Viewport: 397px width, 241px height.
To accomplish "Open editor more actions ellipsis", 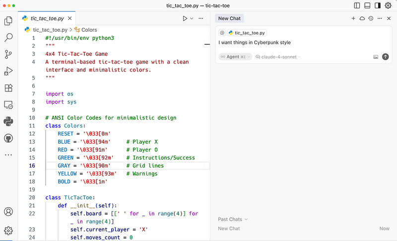I will pos(201,18).
